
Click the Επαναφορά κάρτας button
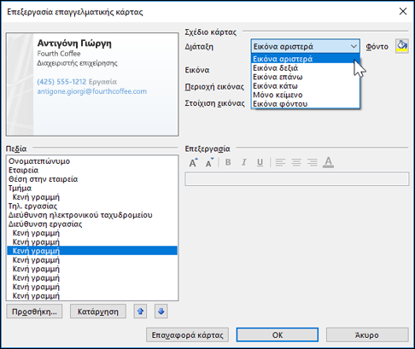[x=187, y=334]
